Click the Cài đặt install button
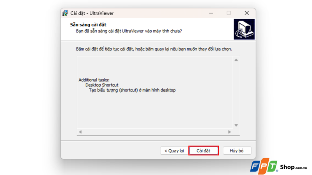 (204, 150)
